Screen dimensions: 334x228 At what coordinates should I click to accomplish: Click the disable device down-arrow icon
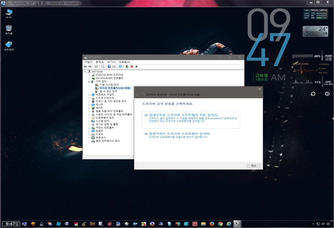pos(137,67)
